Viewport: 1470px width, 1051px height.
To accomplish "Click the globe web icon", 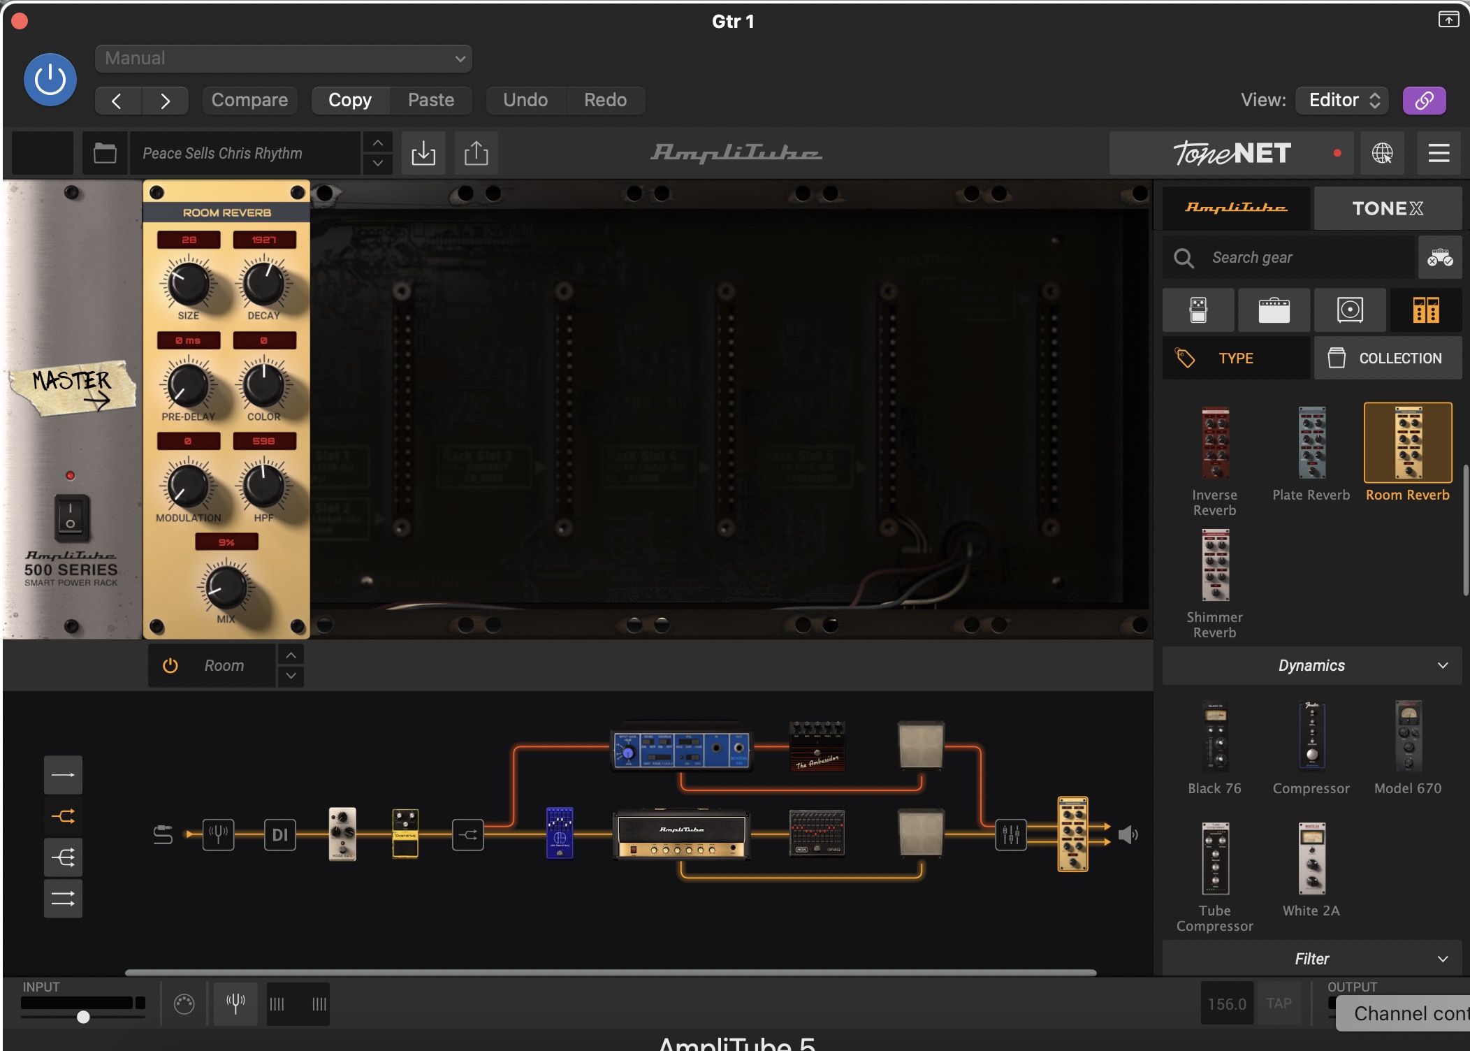I will coord(1382,153).
